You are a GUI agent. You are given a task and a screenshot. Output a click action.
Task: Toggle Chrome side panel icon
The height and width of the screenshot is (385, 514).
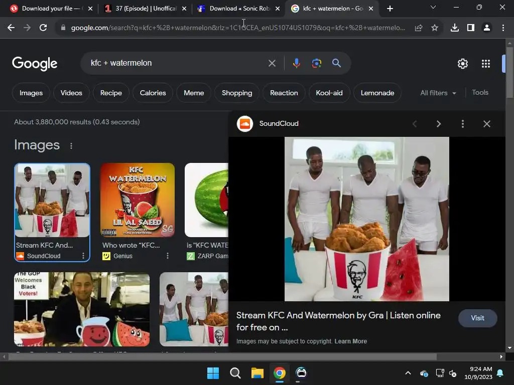(x=471, y=28)
